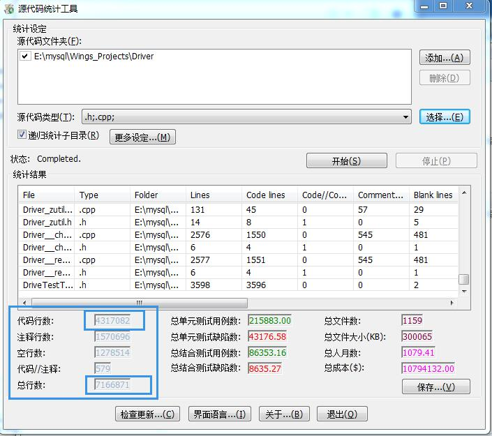The image size is (492, 436).
Task: Click the 选择...(E) button
Action: pos(445,117)
